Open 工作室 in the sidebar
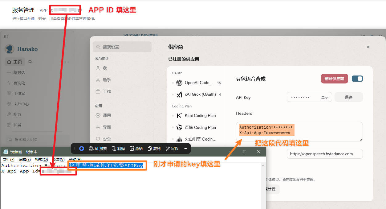 (16, 93)
